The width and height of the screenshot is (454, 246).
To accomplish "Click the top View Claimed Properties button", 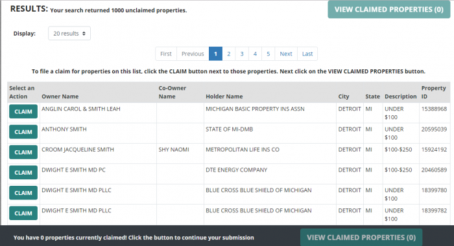I will coord(389,10).
